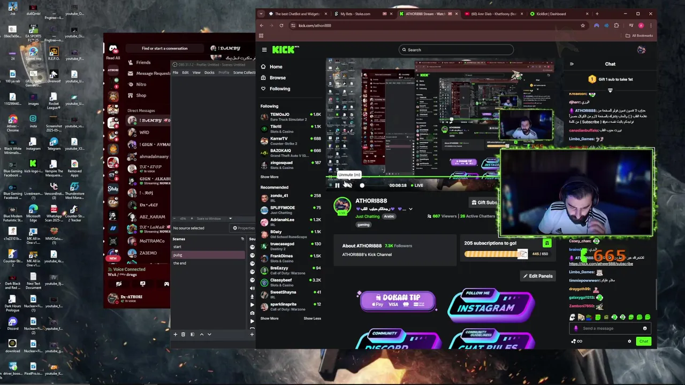Image resolution: width=685 pixels, height=385 pixels.
Task: Reload the Kick page in Chrome
Action: [281, 26]
